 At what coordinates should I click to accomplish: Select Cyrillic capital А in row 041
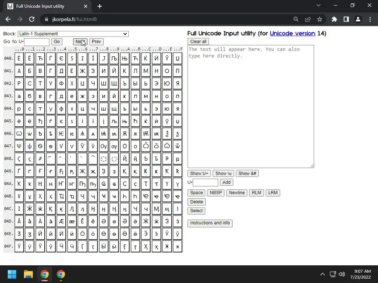pyautogui.click(x=19, y=71)
